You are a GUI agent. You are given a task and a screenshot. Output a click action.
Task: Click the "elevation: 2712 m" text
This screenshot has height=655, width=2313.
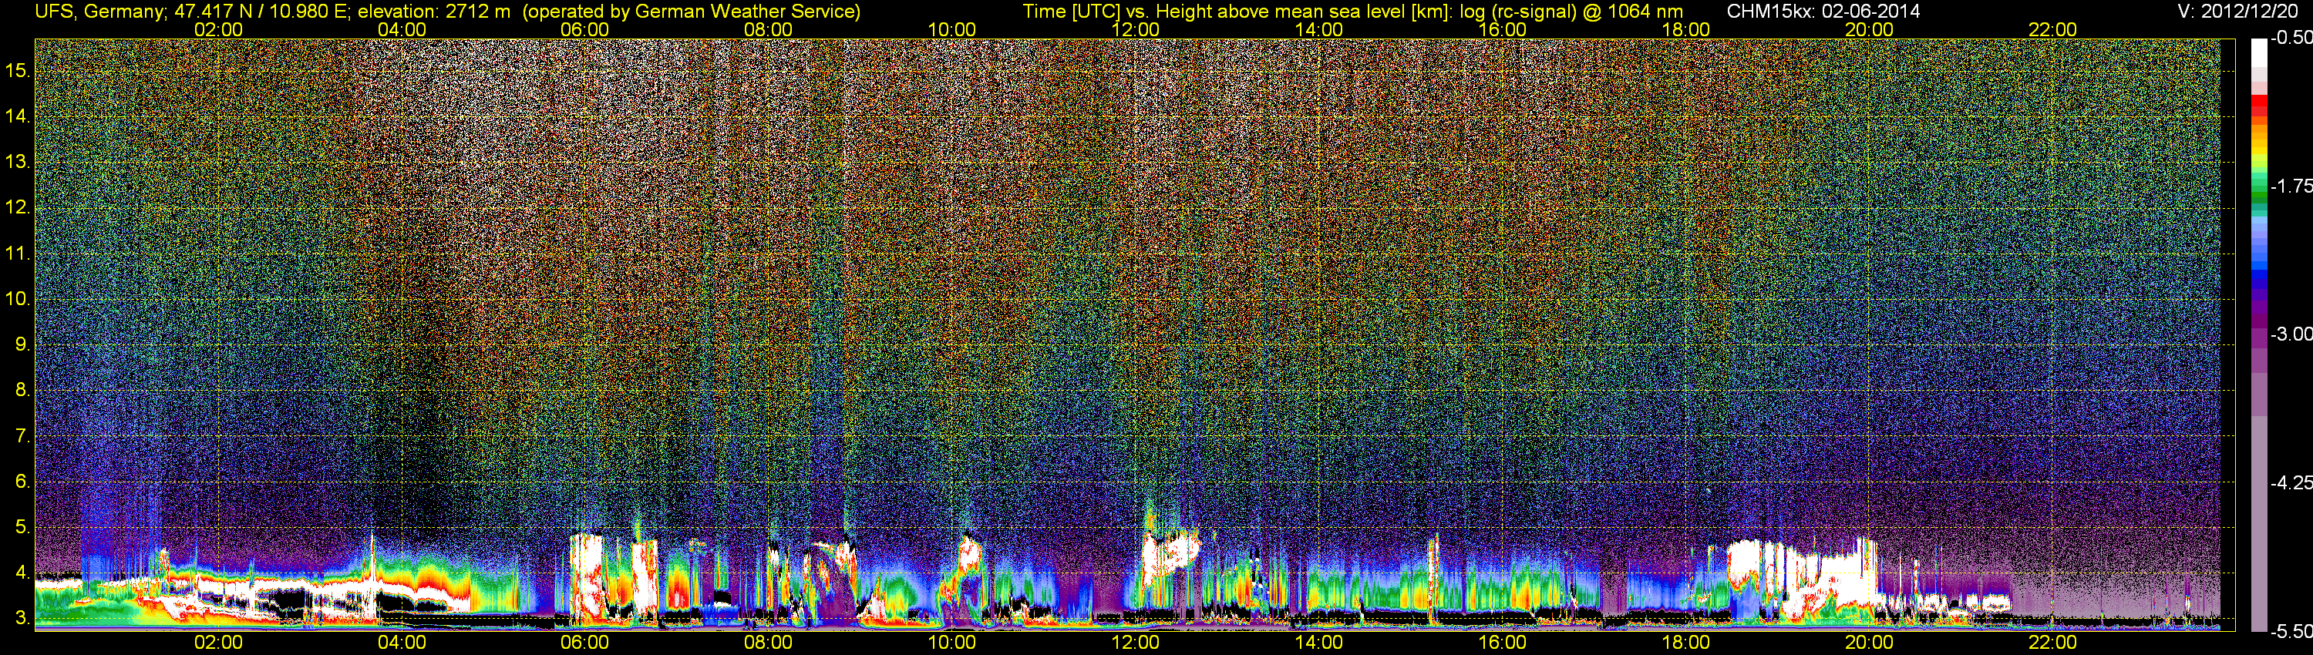pyautogui.click(x=433, y=12)
